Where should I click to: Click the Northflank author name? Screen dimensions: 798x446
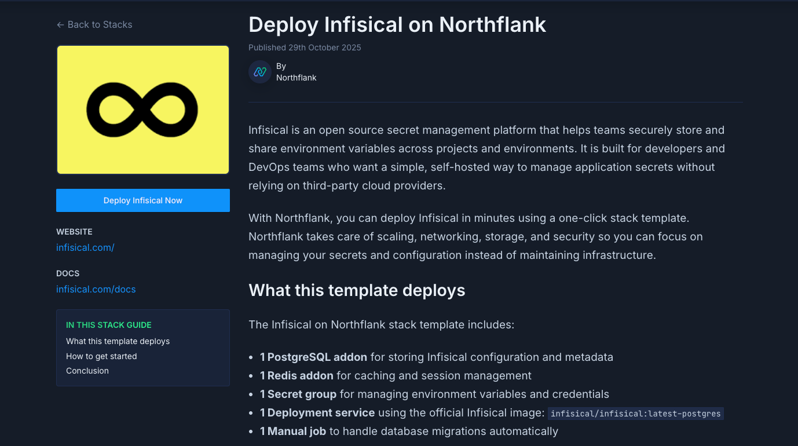pos(296,78)
